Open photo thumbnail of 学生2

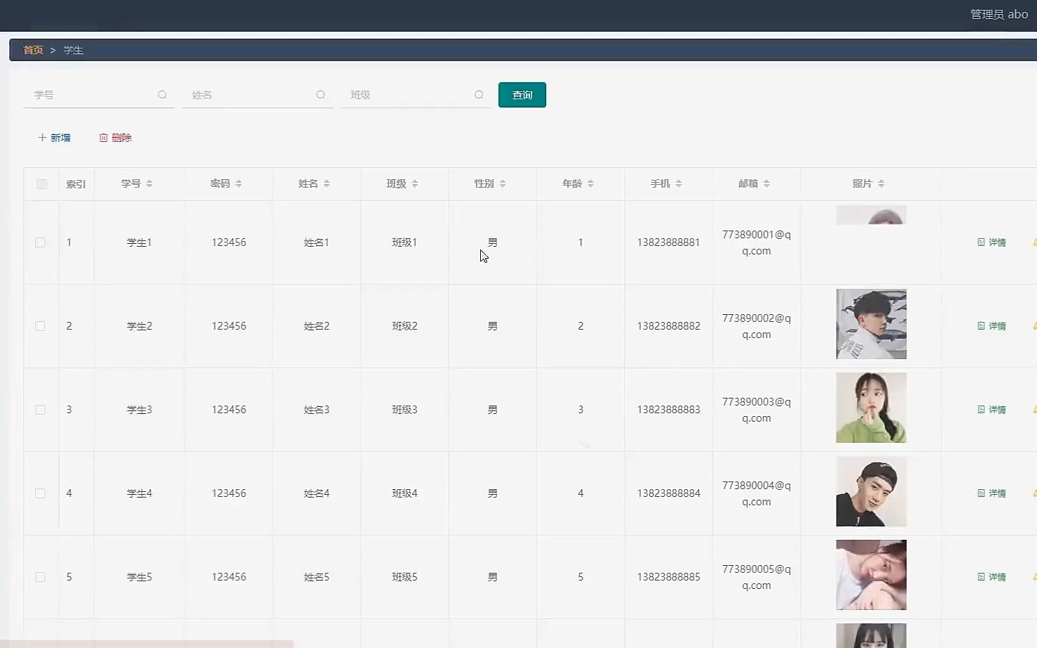click(x=871, y=324)
